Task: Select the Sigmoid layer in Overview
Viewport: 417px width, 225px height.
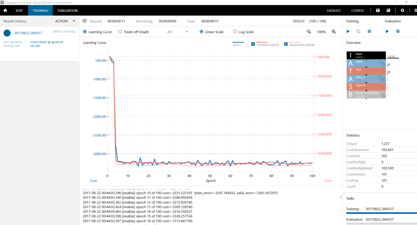Action: point(366,87)
